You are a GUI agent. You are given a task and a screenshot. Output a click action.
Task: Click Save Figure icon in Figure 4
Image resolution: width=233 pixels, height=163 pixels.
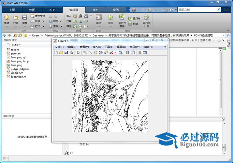coord(66,52)
